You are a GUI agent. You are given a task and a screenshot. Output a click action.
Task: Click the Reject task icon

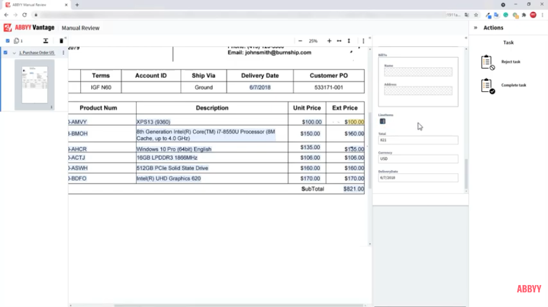[x=487, y=62]
